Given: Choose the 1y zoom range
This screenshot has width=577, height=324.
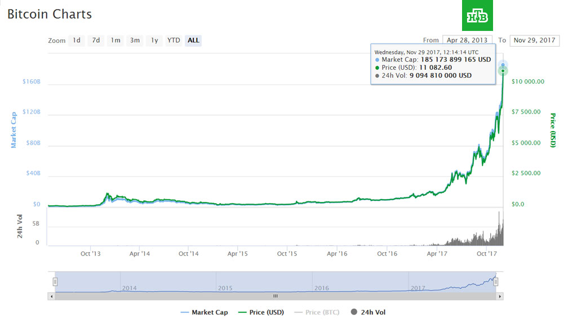Looking at the screenshot, I should point(154,40).
